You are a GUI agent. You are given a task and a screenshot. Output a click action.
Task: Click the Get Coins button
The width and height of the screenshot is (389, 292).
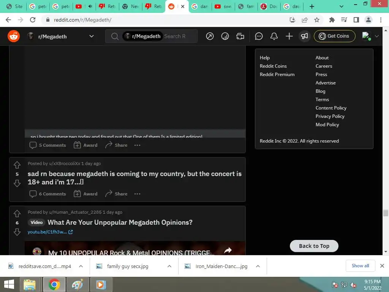(334, 36)
